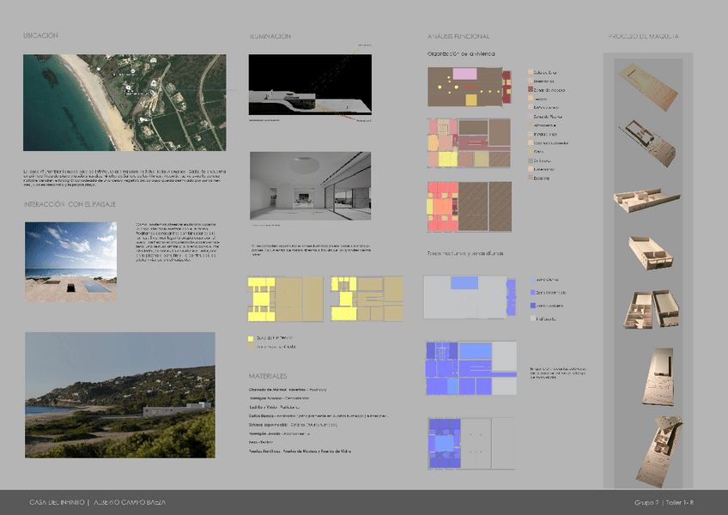Click the UBICACIÓN section heading
Screen dimensions: 728x515
tap(40, 36)
